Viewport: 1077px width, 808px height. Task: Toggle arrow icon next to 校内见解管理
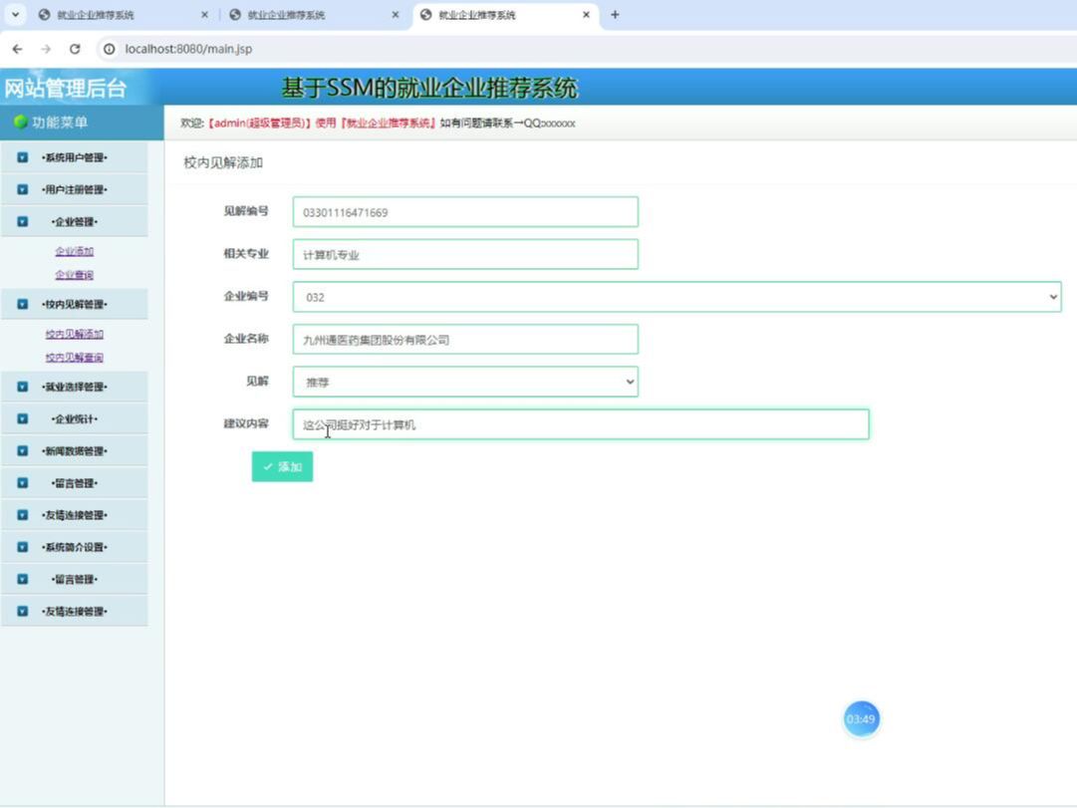pyautogui.click(x=23, y=304)
